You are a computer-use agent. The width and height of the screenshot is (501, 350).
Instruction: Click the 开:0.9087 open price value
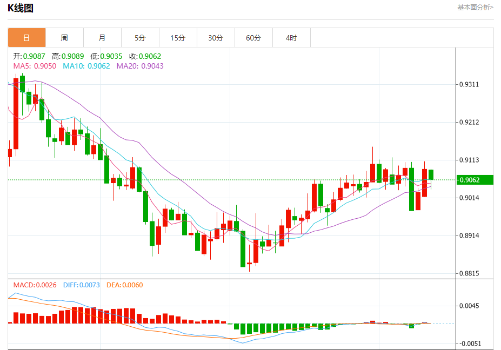[x=29, y=56]
